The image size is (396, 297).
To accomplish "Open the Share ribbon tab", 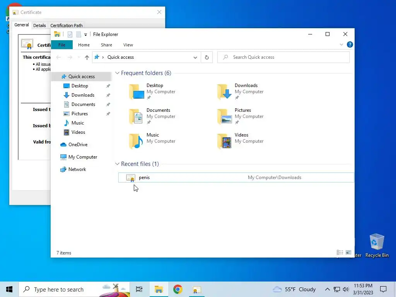I will (106, 45).
